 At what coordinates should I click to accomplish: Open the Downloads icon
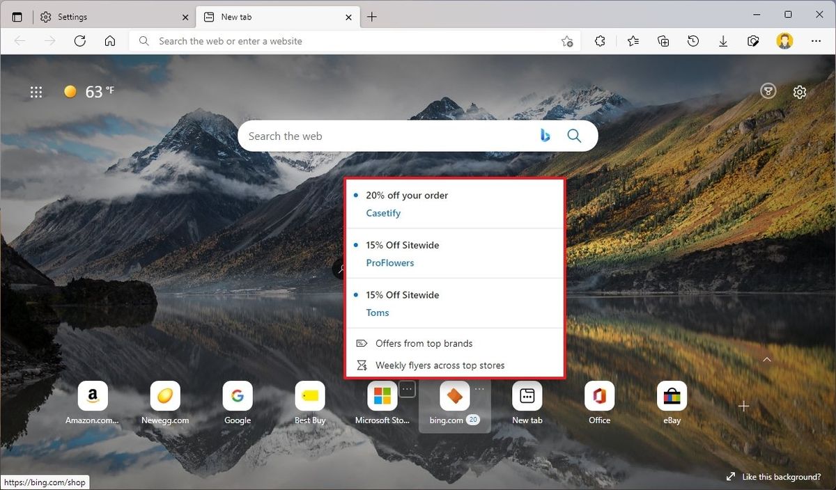click(723, 41)
